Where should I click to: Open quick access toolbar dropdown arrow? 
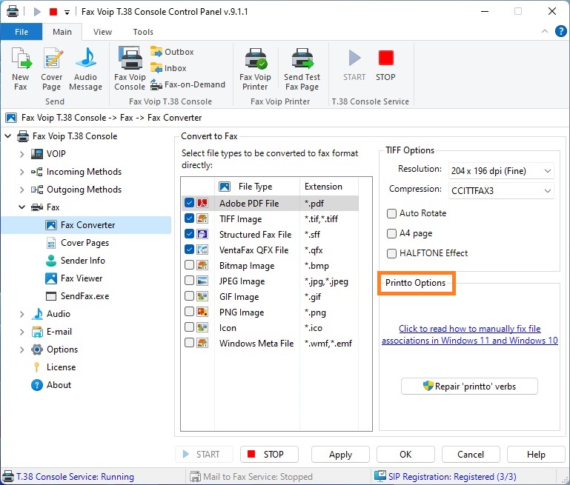coord(67,13)
